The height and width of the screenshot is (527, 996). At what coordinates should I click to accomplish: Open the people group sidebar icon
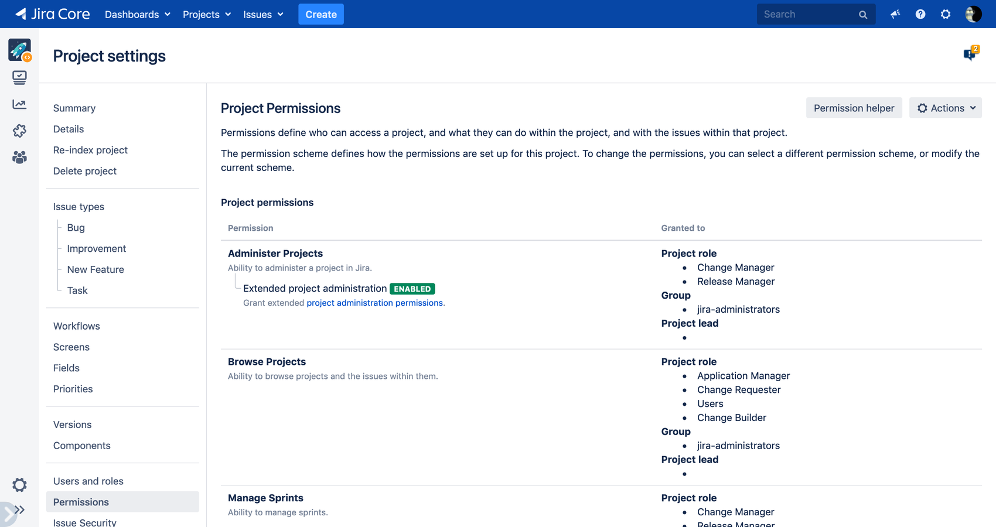19,157
